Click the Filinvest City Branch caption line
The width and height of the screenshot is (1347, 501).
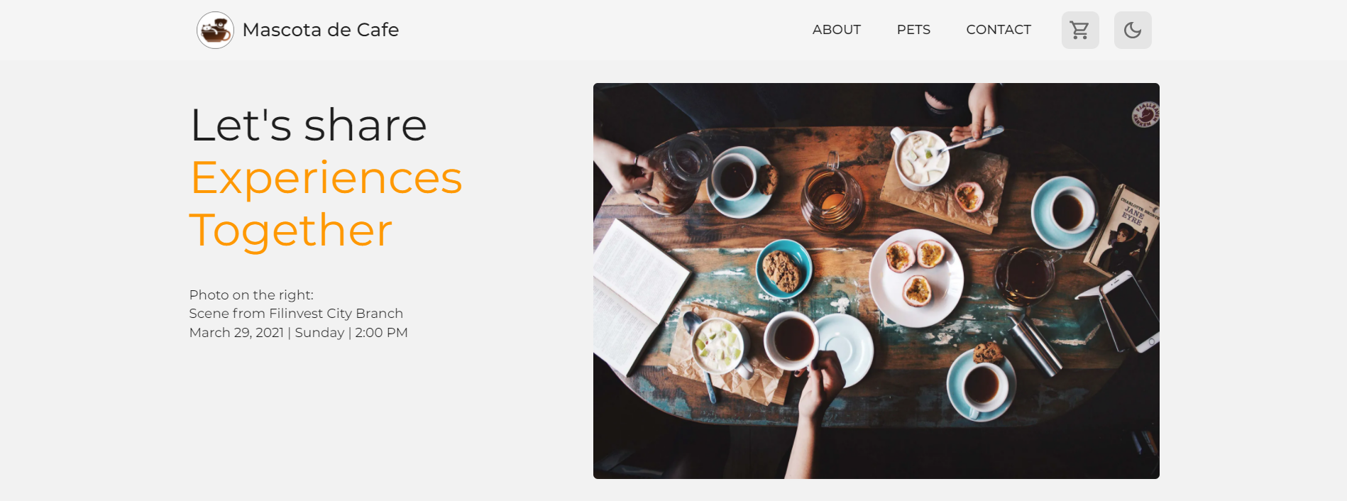click(296, 314)
